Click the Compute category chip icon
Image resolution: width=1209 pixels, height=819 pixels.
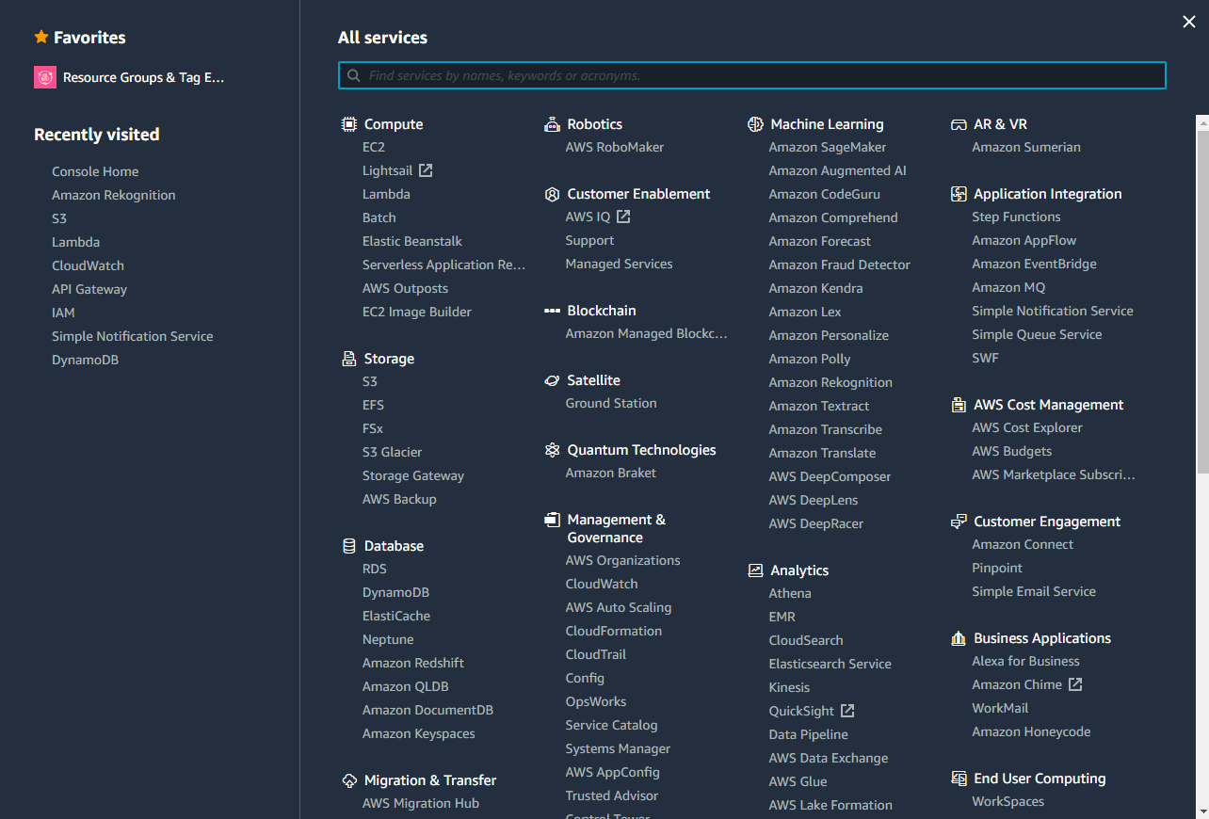348,124
